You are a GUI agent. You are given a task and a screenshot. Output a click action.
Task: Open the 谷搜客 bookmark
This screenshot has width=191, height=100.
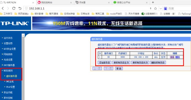click(x=168, y=14)
